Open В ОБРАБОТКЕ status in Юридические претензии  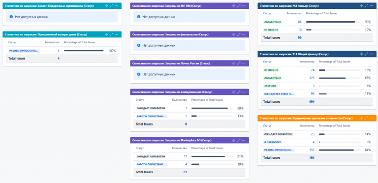(x=273, y=142)
